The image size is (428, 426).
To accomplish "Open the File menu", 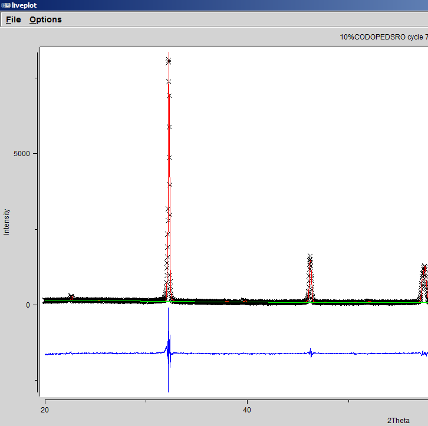I will point(14,19).
